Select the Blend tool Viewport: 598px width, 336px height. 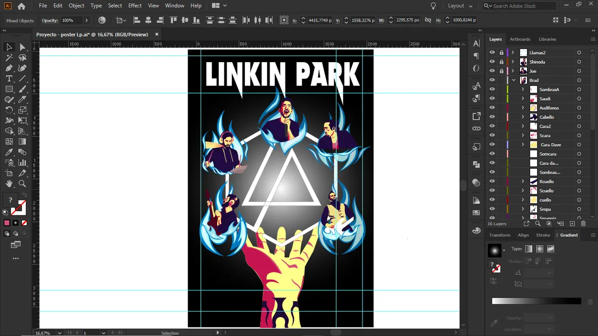point(22,152)
